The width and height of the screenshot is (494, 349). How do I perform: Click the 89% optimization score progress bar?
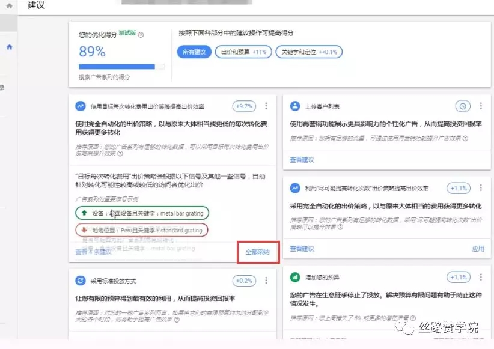pyautogui.click(x=121, y=67)
